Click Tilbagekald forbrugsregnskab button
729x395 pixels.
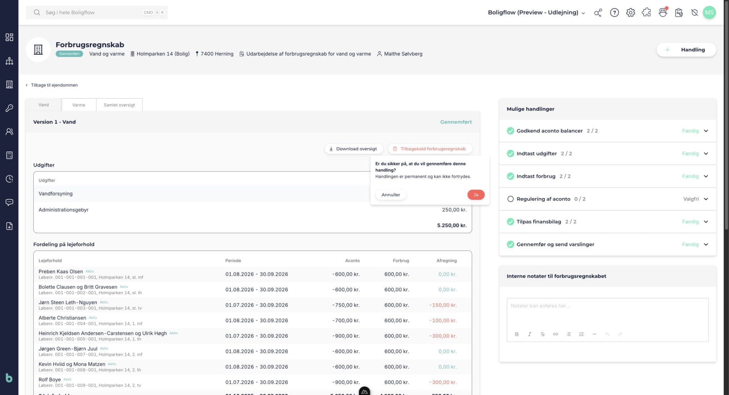click(430, 149)
